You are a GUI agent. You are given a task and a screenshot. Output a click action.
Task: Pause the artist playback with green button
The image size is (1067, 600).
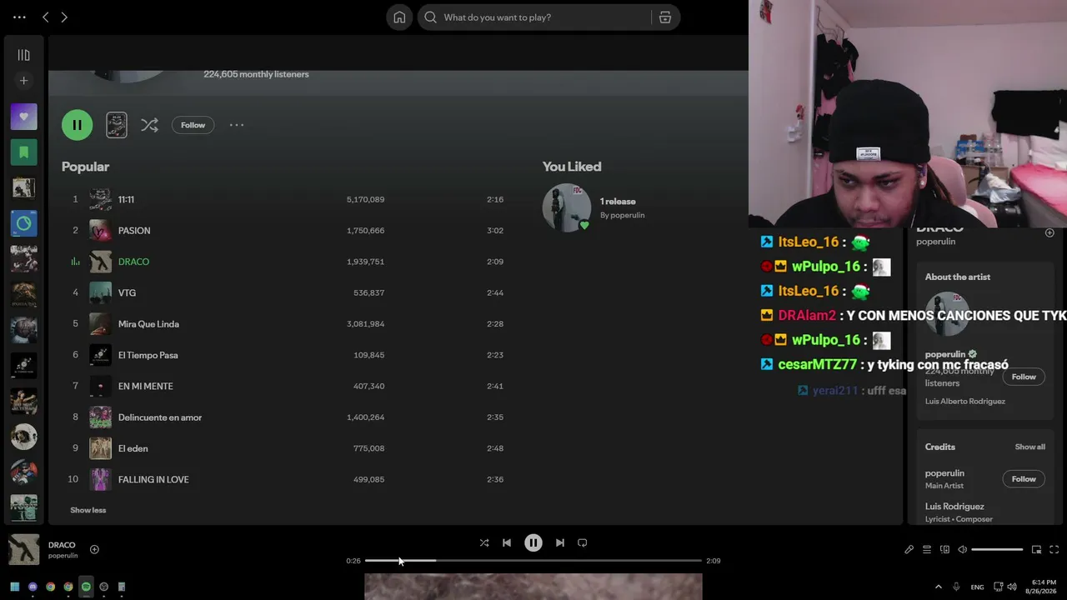tap(77, 125)
